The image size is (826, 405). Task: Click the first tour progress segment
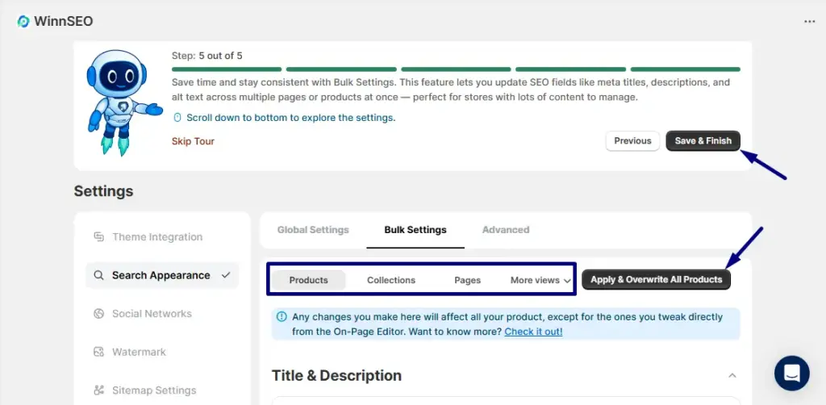click(x=227, y=69)
